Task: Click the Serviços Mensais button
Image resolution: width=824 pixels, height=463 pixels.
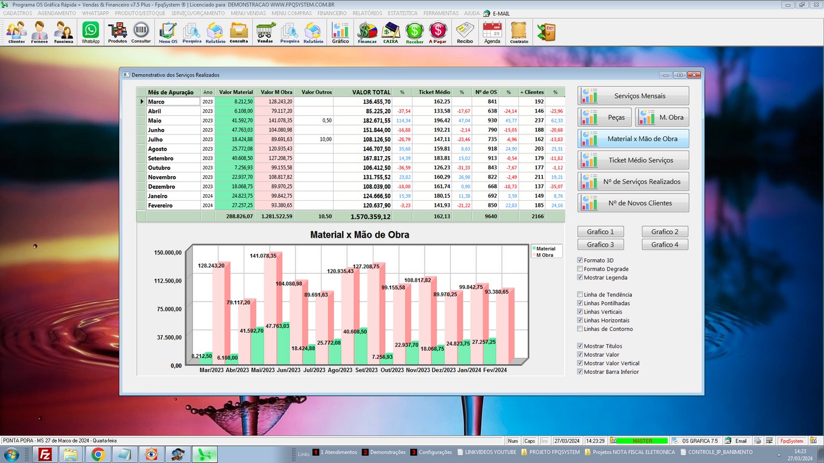Action: (633, 96)
